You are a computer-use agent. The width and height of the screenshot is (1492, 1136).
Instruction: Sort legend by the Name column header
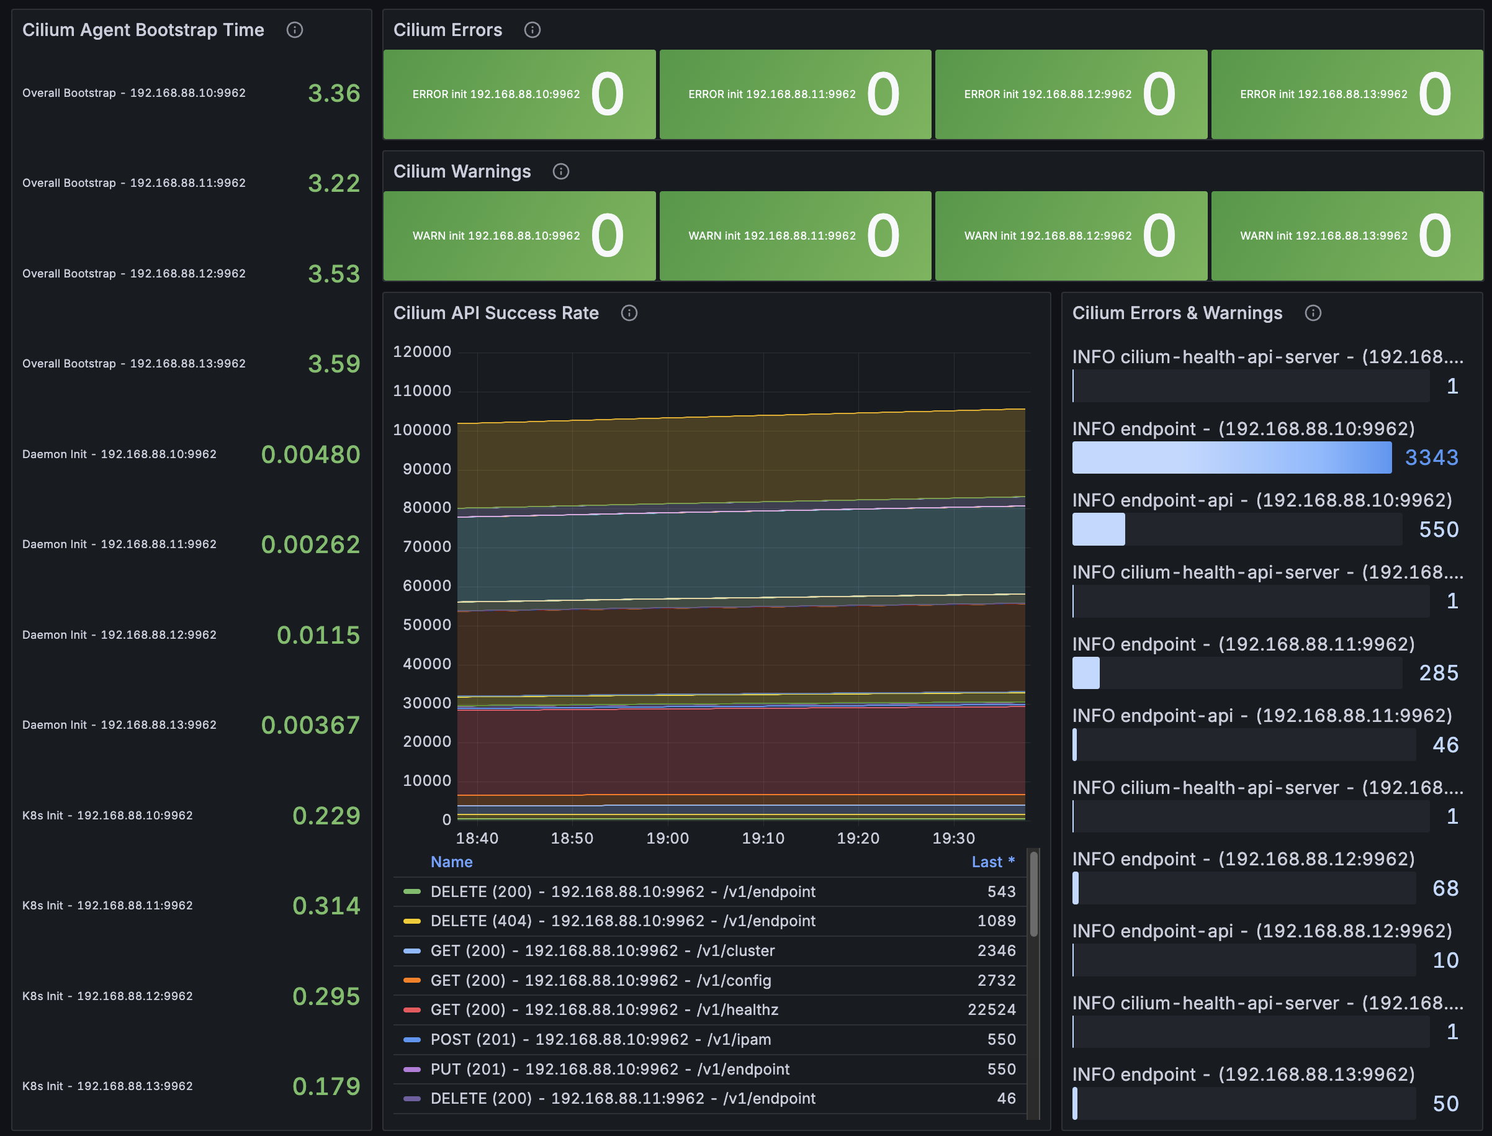pos(451,862)
